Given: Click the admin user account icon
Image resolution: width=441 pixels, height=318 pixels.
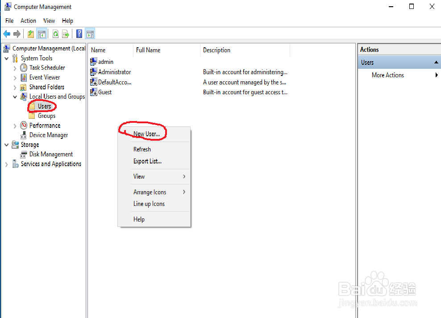Looking at the screenshot, I should (93, 61).
